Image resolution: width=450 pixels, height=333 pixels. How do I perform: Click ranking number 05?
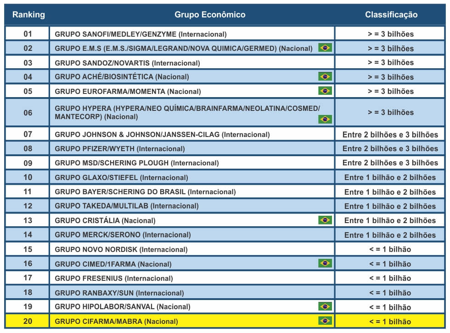coord(28,91)
